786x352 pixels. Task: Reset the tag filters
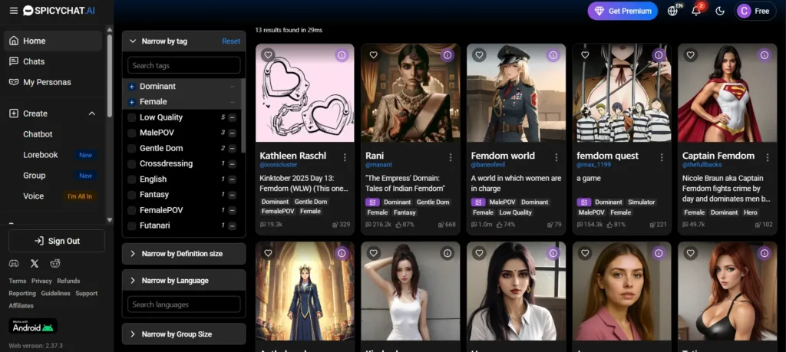[x=231, y=41]
